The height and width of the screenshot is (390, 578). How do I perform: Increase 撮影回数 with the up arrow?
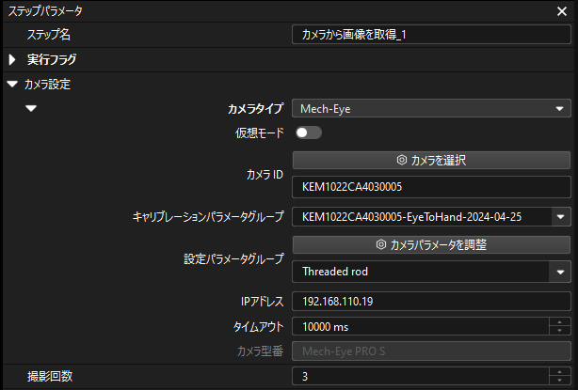[x=560, y=372]
